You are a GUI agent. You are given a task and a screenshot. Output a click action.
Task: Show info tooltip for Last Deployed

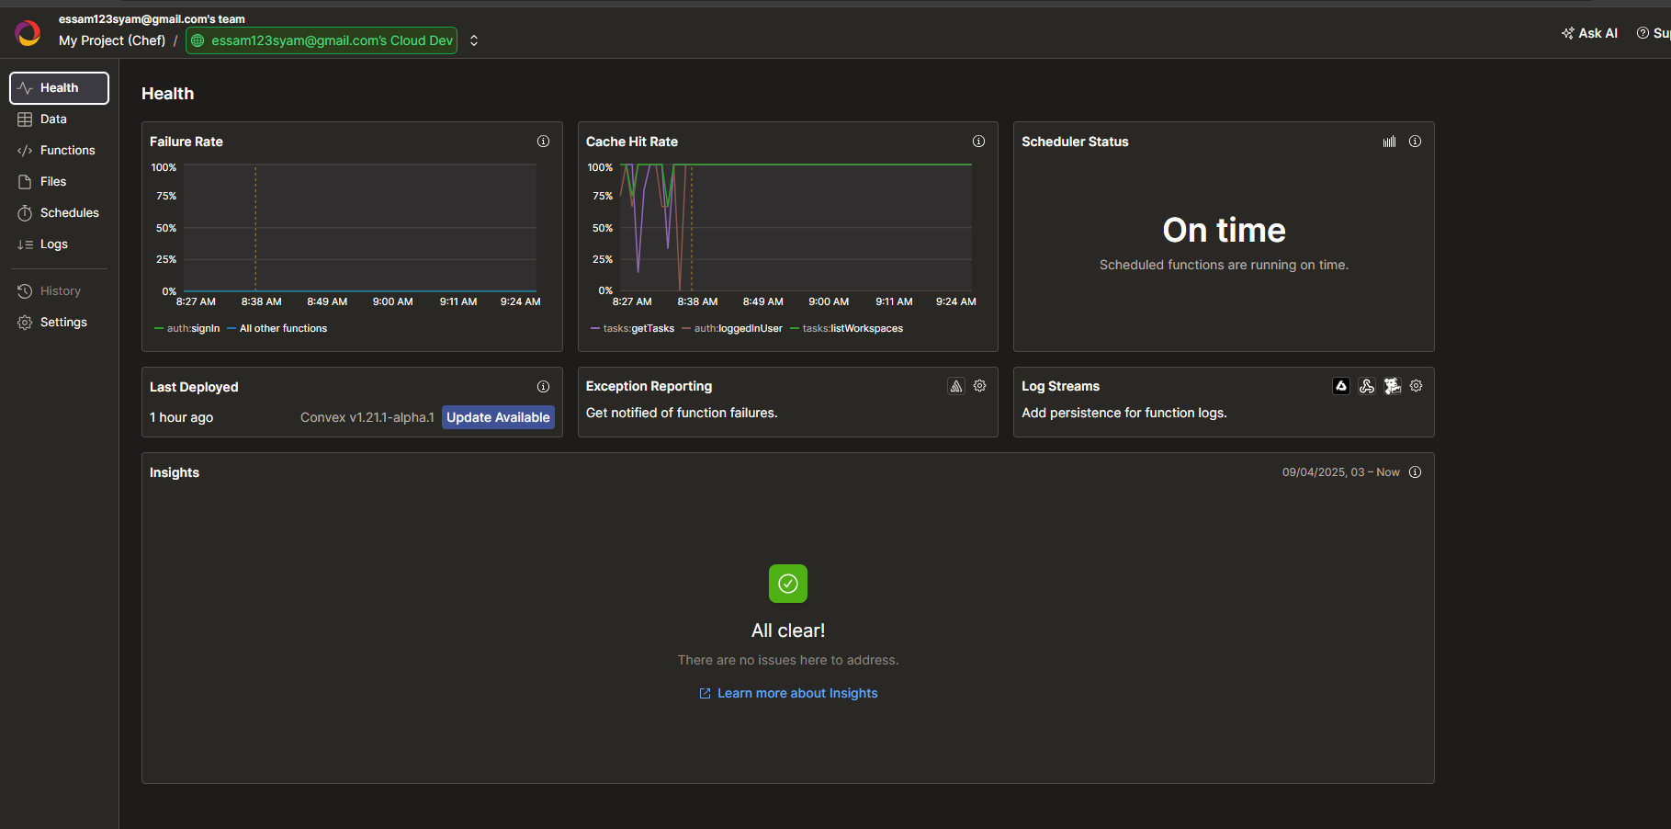[544, 387]
